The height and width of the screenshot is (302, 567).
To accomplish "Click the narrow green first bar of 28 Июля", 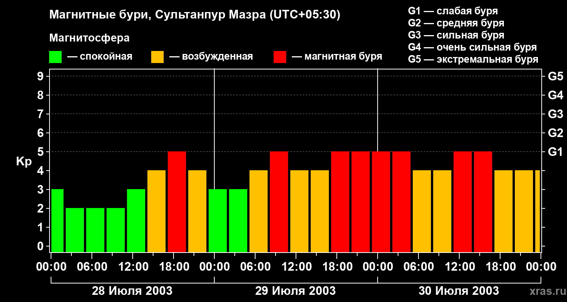I will pos(57,221).
